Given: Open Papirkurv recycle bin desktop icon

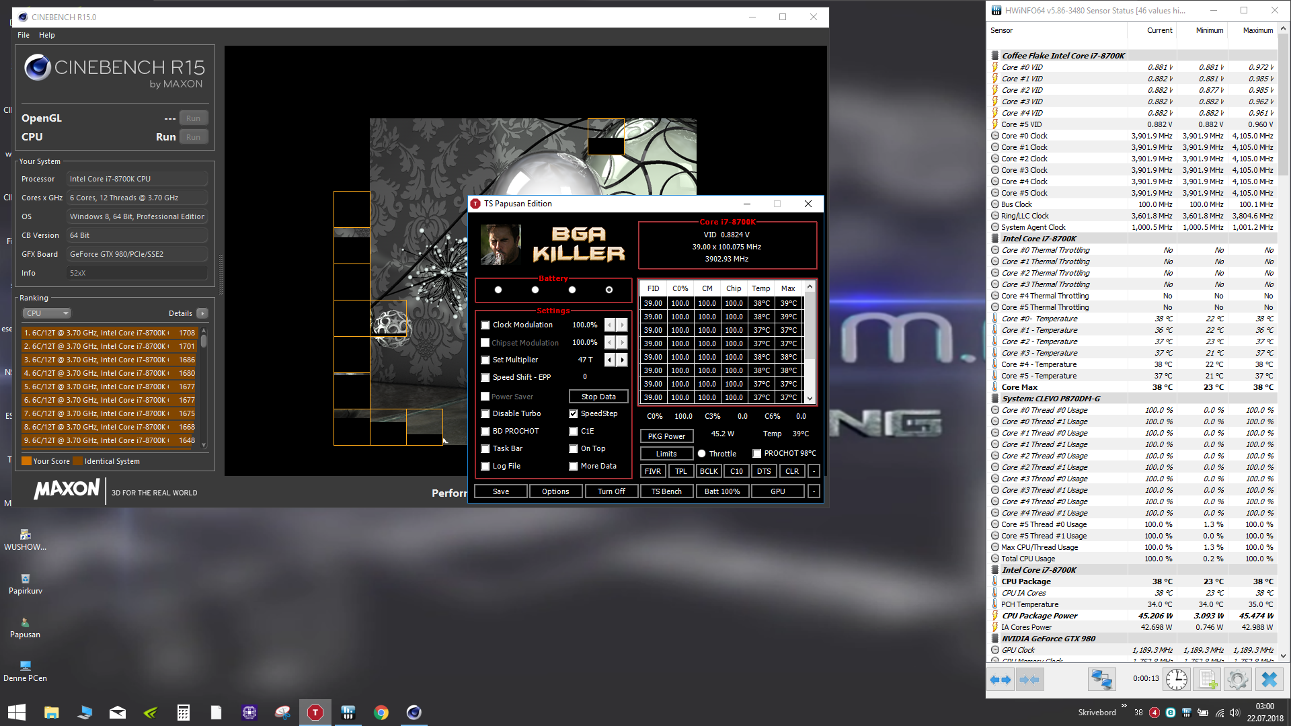Looking at the screenshot, I should click(x=26, y=584).
